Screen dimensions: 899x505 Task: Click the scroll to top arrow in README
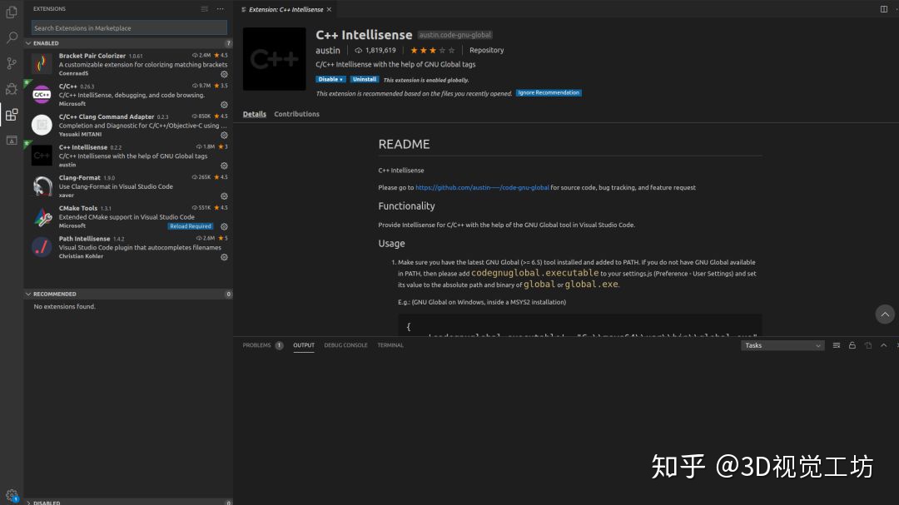click(x=885, y=314)
